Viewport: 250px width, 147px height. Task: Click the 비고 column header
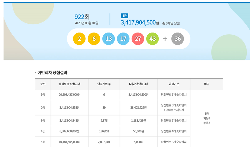pos(207,84)
